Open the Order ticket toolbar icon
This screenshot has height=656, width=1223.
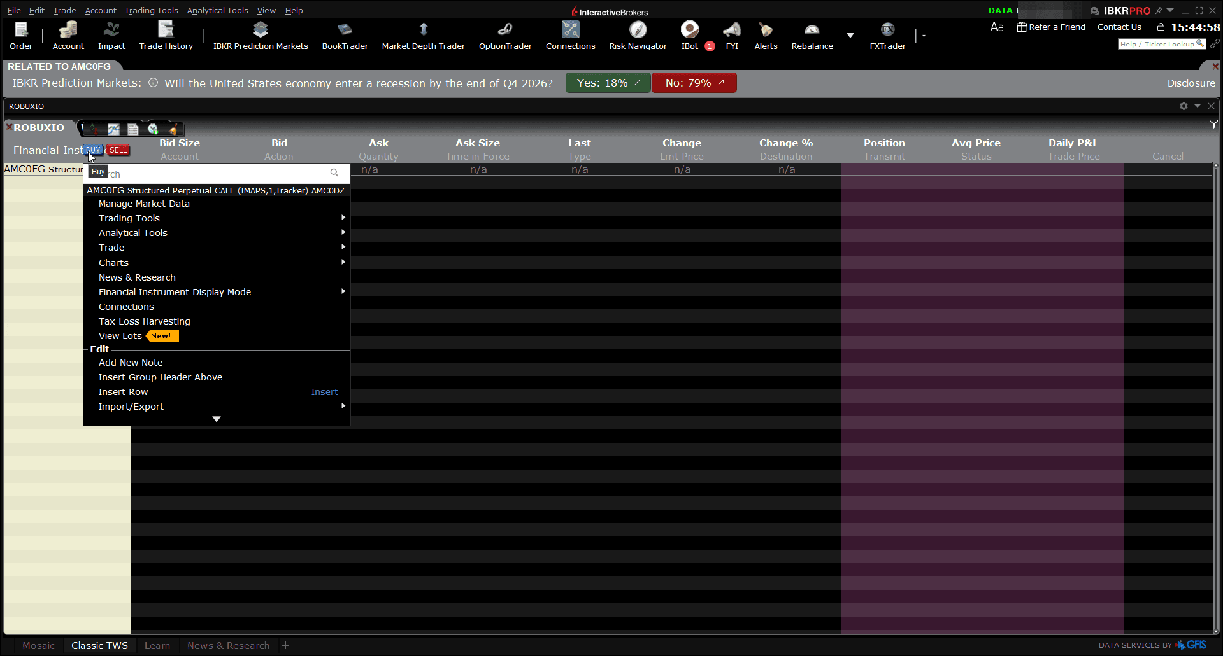pyautogui.click(x=21, y=36)
